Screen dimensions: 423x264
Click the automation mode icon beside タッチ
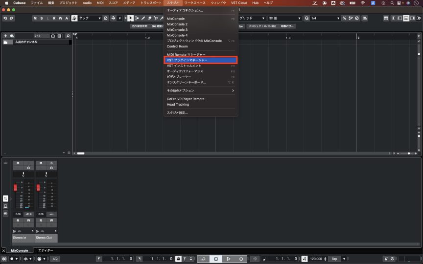(74, 18)
